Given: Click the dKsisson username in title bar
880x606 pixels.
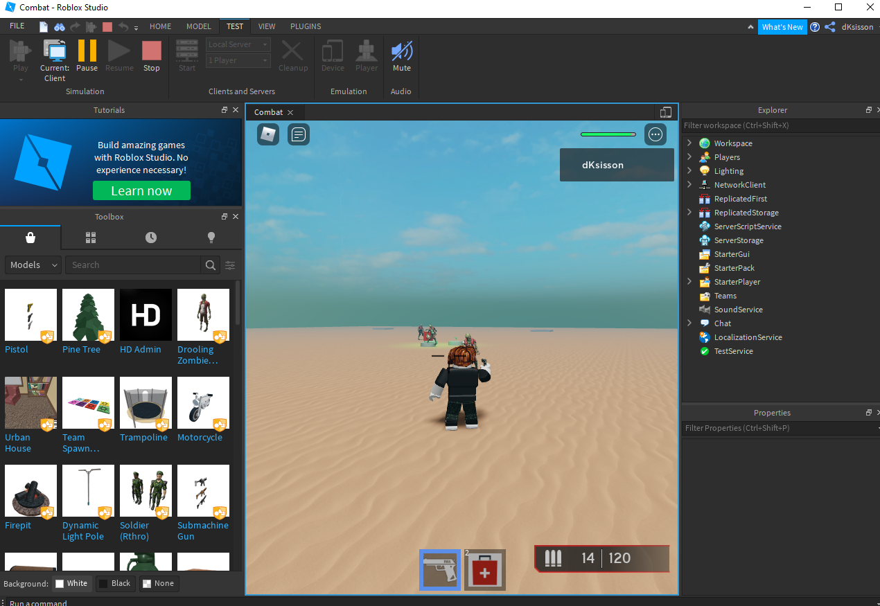Looking at the screenshot, I should pyautogui.click(x=857, y=27).
